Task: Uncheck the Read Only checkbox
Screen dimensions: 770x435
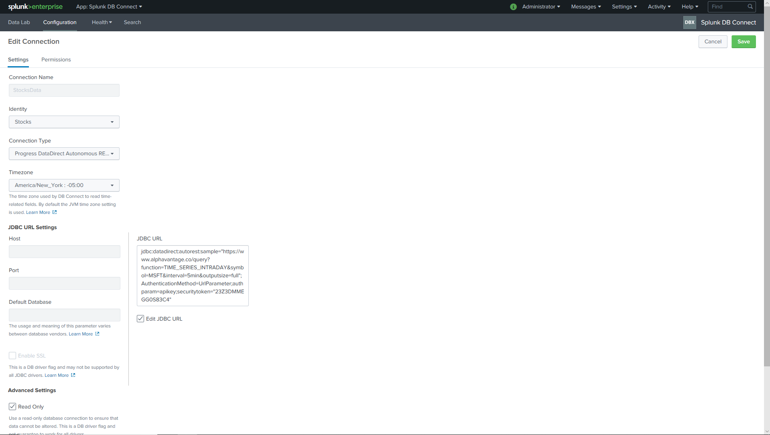Action: [12, 407]
